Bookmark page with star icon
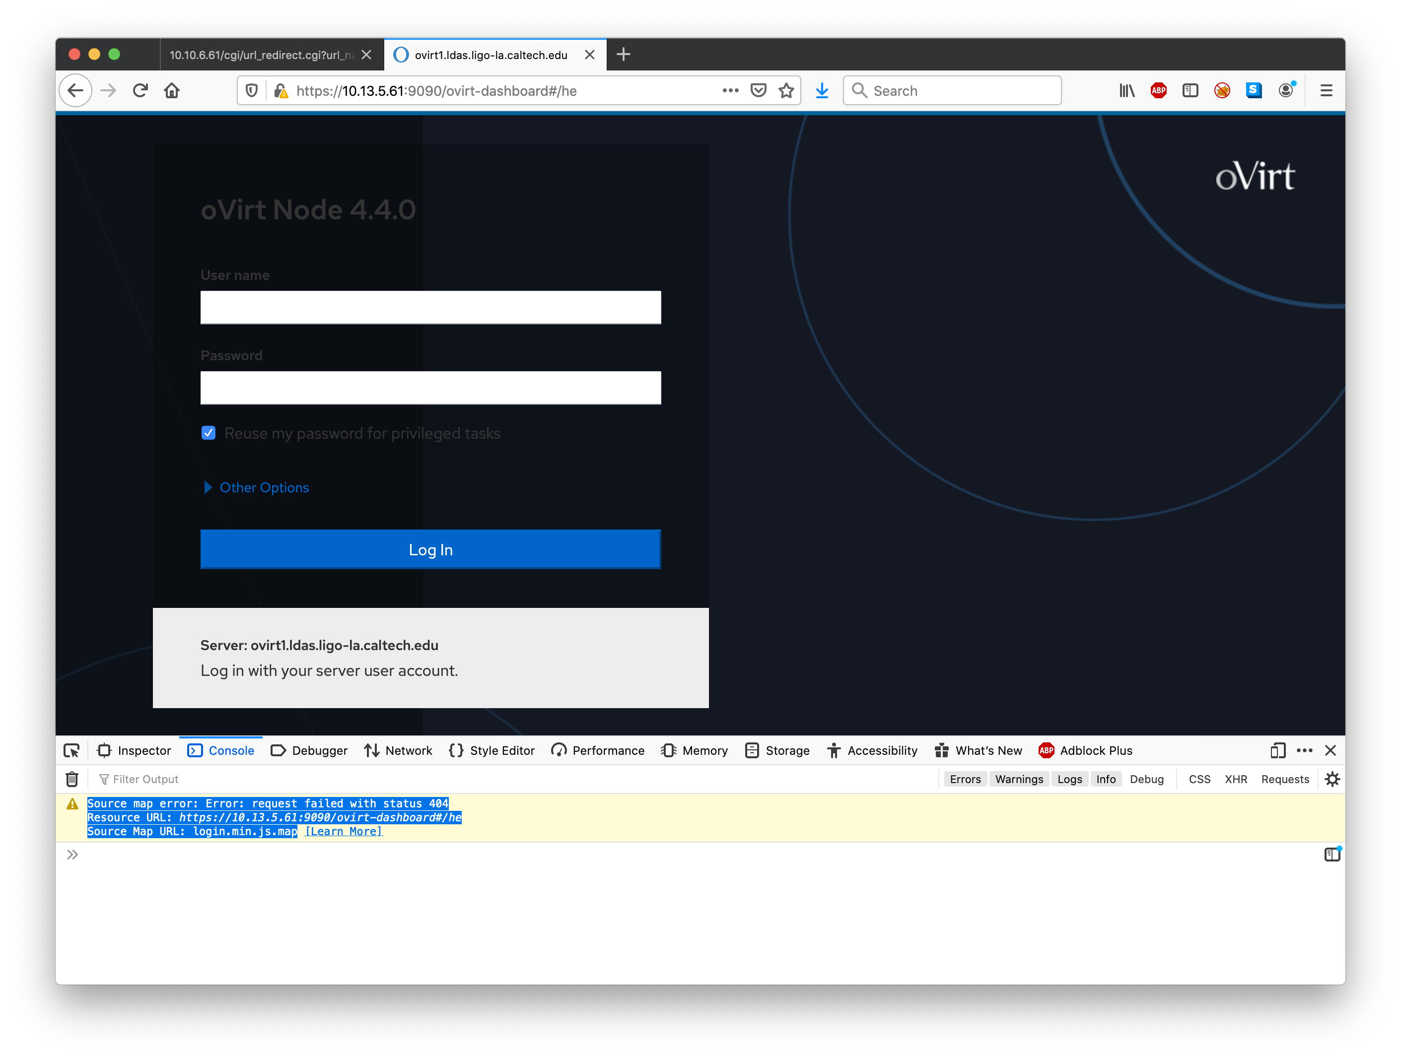This screenshot has height=1058, width=1401. pos(786,90)
